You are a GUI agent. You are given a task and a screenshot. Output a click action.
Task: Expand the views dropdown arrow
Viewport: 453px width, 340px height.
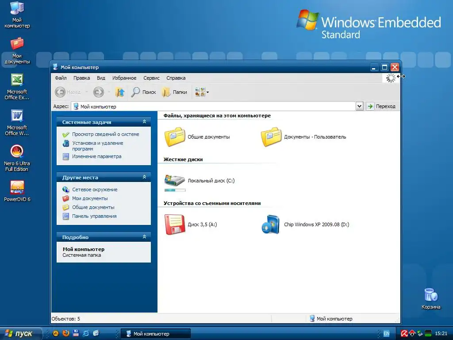point(208,93)
